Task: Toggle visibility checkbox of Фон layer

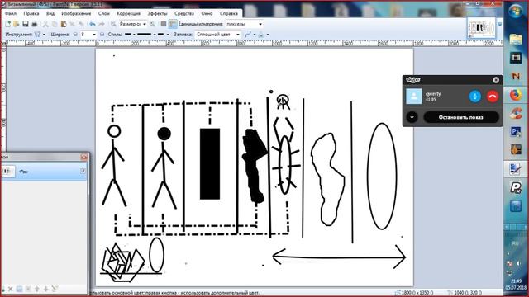Action: pyautogui.click(x=83, y=172)
